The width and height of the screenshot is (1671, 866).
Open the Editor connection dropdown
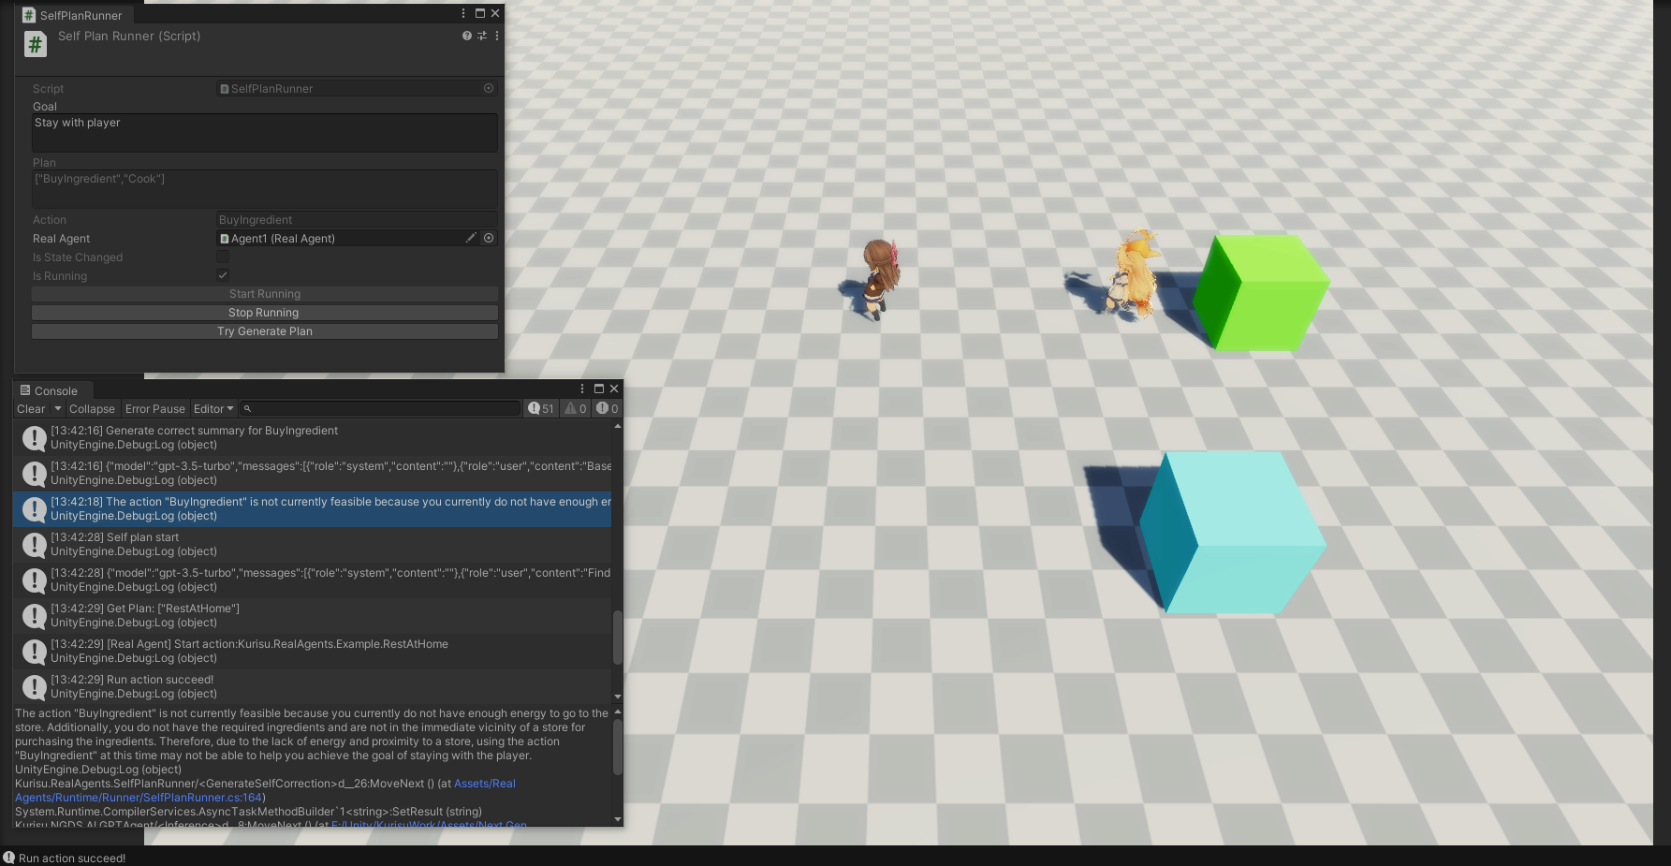pyautogui.click(x=213, y=408)
